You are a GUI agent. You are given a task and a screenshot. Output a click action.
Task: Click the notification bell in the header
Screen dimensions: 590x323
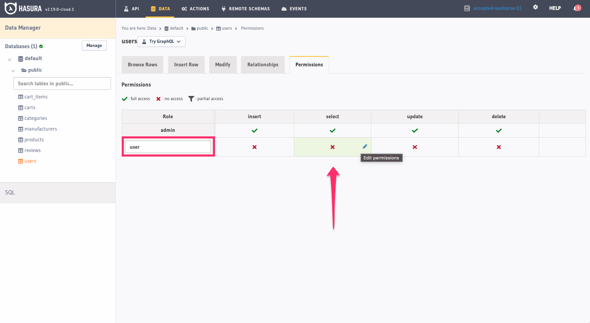577,8
